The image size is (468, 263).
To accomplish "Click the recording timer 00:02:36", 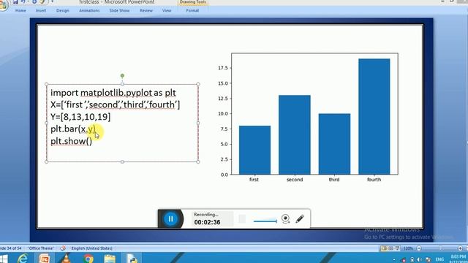I will [207, 222].
